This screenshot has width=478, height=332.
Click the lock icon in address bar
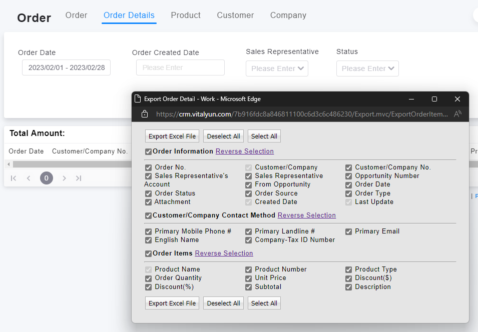145,114
